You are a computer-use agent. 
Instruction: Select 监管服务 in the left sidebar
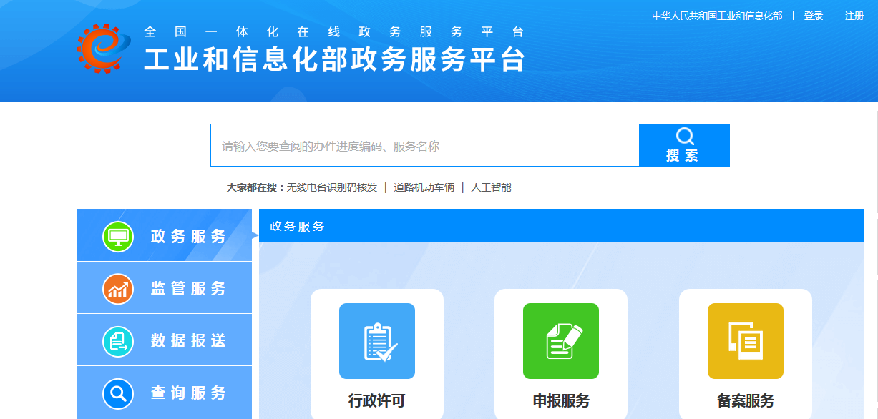click(164, 287)
